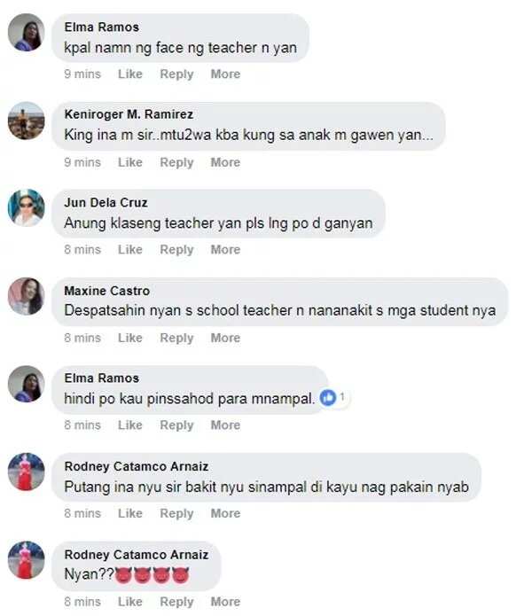Click the Keniroger M. Ramirez name link
This screenshot has width=532, height=616.
pyautogui.click(x=129, y=114)
